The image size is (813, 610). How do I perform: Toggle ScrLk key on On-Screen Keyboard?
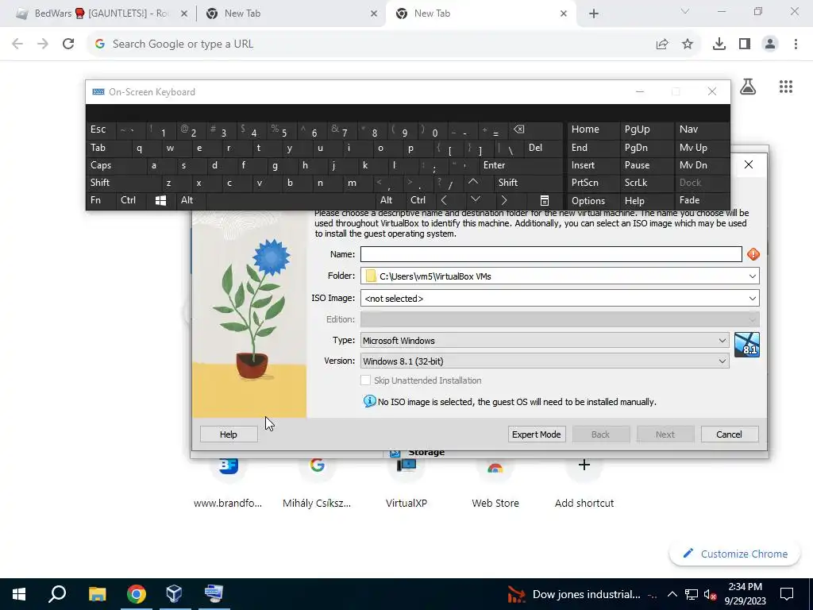point(646,183)
